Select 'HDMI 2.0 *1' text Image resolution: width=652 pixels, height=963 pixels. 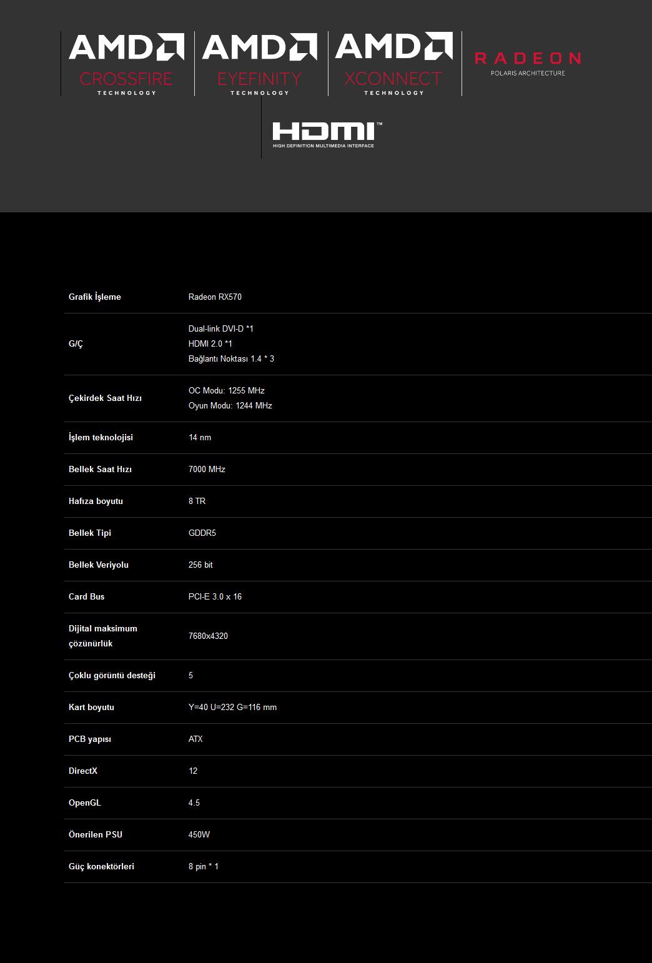[x=210, y=343]
